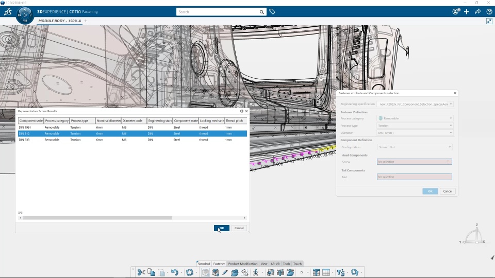Open the user profile icon in header
The height and width of the screenshot is (278, 495).
coord(456,12)
